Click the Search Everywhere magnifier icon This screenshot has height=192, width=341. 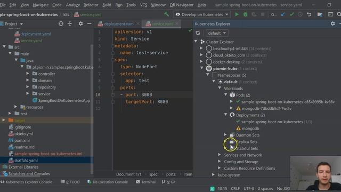(339, 14)
